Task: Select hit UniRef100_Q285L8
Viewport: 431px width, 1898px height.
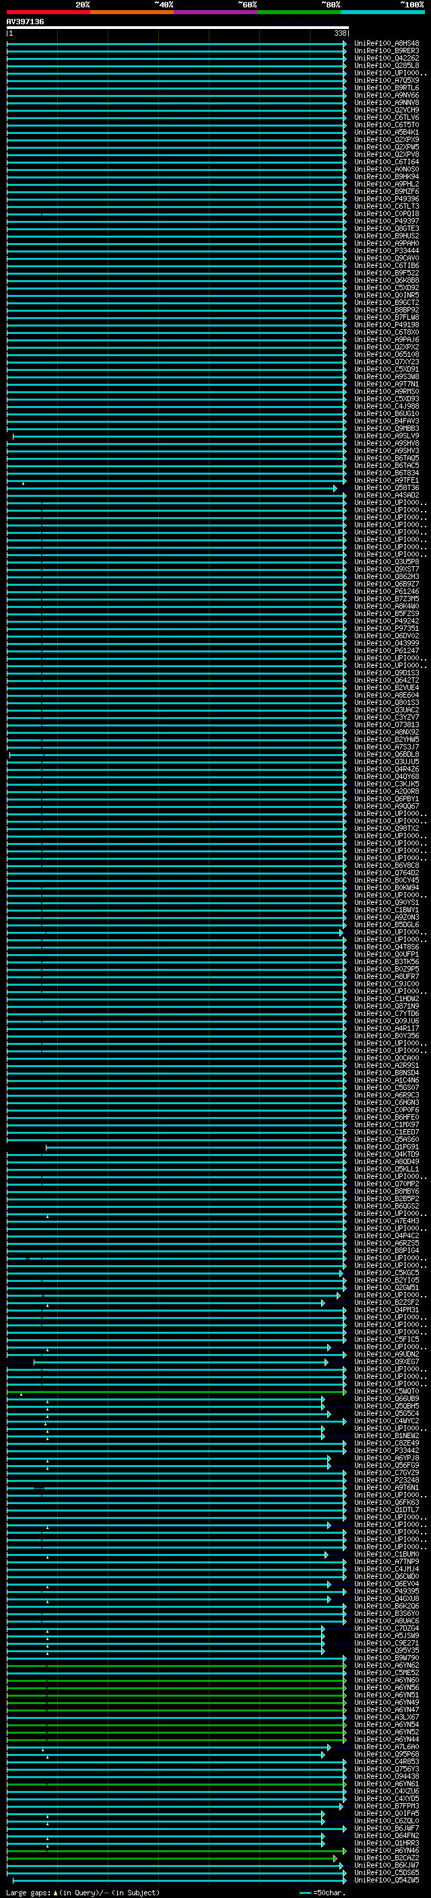Action: tap(387, 65)
